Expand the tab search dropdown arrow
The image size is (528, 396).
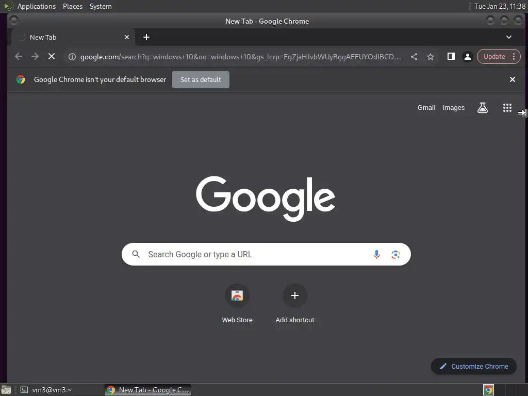(x=509, y=37)
